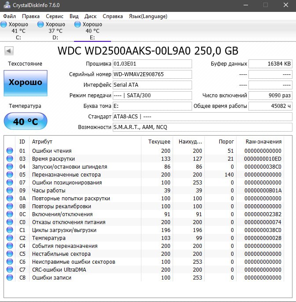Click status orb of C2 Температура
The width and height of the screenshot is (296, 302).
[x=10, y=238]
